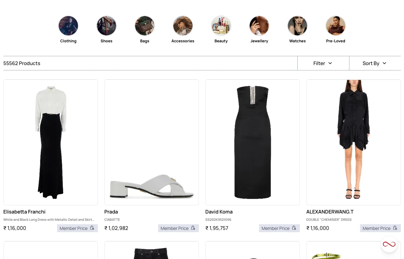Open the Pre-Loved category circle icon
The width and height of the screenshot is (404, 259).
coord(336,26)
